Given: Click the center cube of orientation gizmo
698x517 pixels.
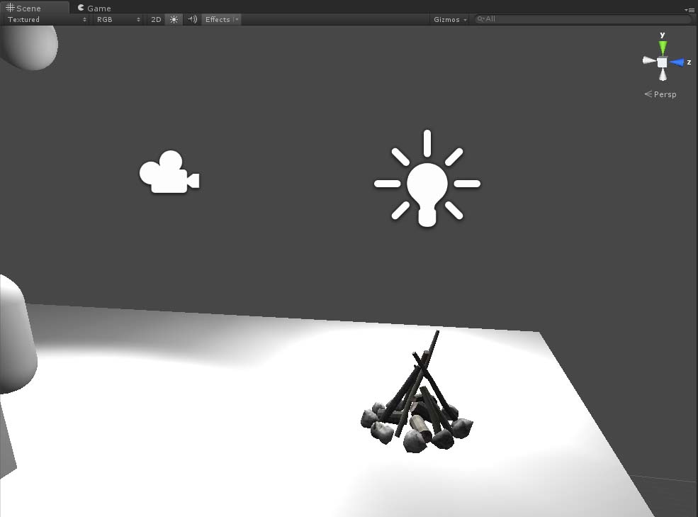Looking at the screenshot, I should pyautogui.click(x=663, y=62).
